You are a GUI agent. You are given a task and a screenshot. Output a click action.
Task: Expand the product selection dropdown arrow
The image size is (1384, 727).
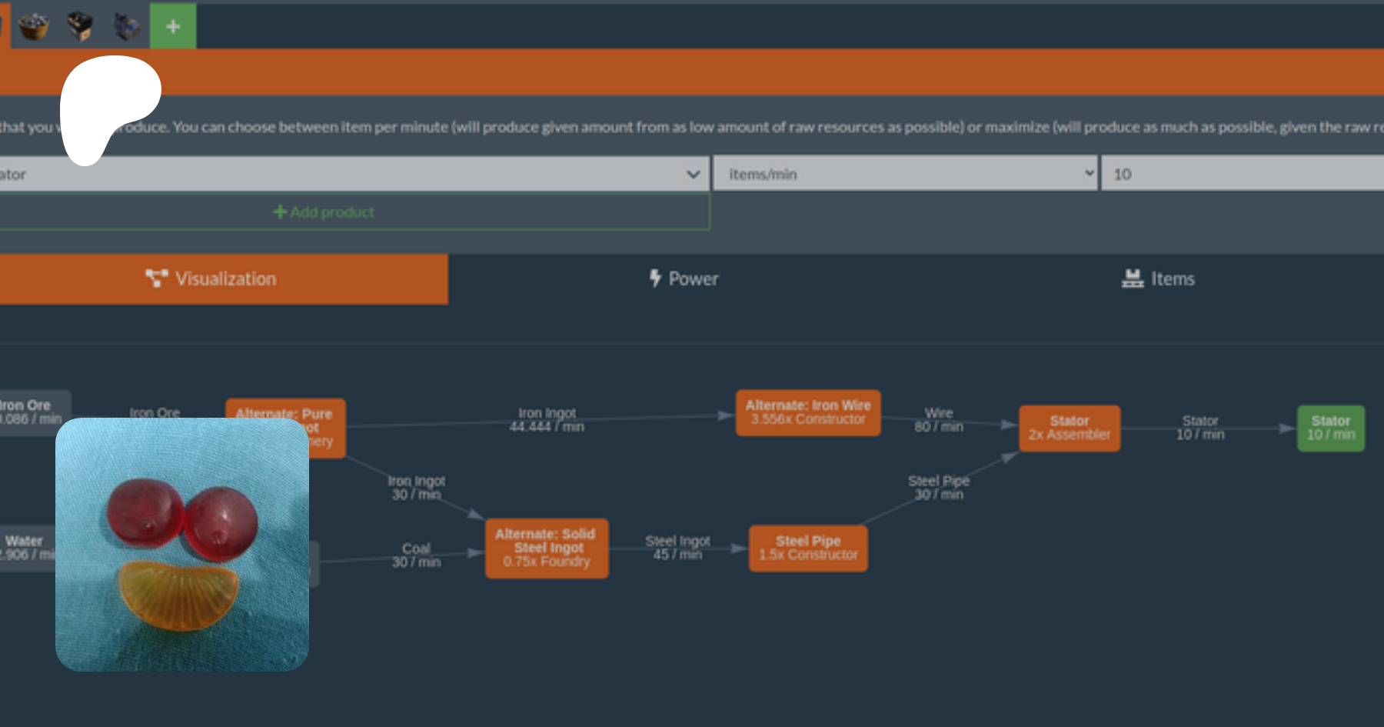[x=693, y=175]
